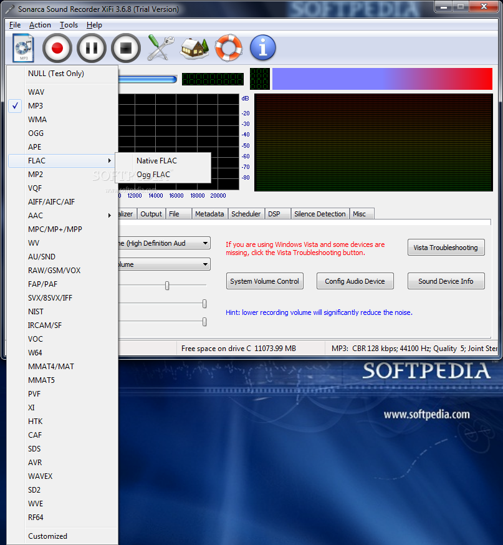Choose WV format

(62, 243)
